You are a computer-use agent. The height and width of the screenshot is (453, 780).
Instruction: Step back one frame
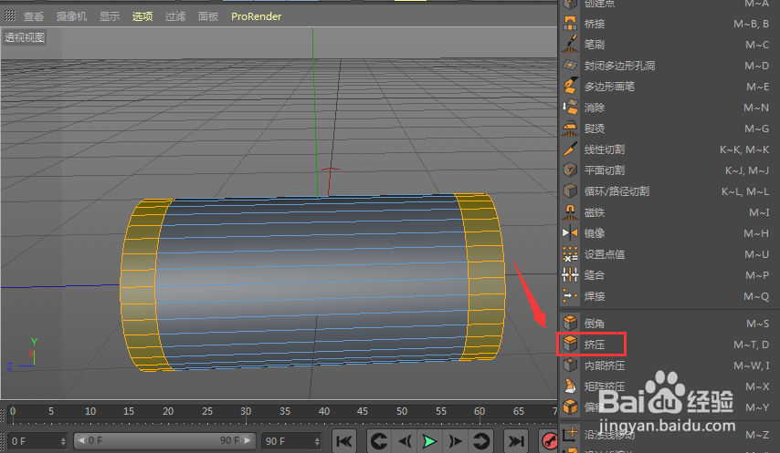(x=405, y=440)
